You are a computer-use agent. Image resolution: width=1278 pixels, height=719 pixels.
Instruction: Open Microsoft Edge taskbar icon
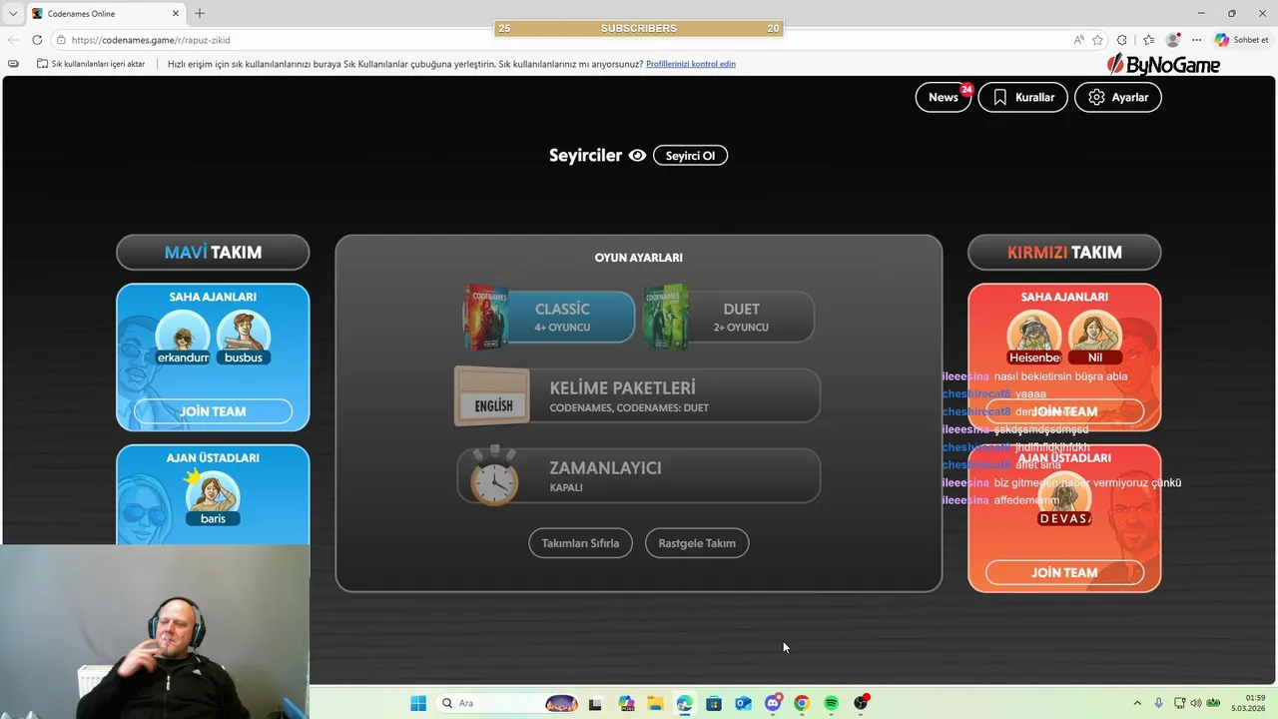(x=684, y=703)
